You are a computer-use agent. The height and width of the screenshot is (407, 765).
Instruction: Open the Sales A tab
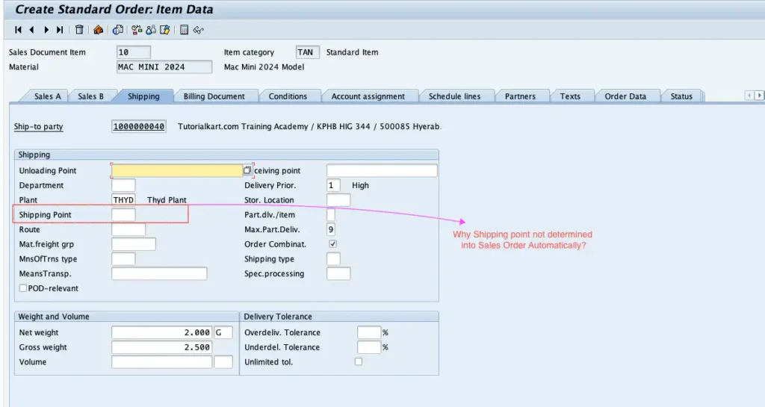click(x=47, y=96)
